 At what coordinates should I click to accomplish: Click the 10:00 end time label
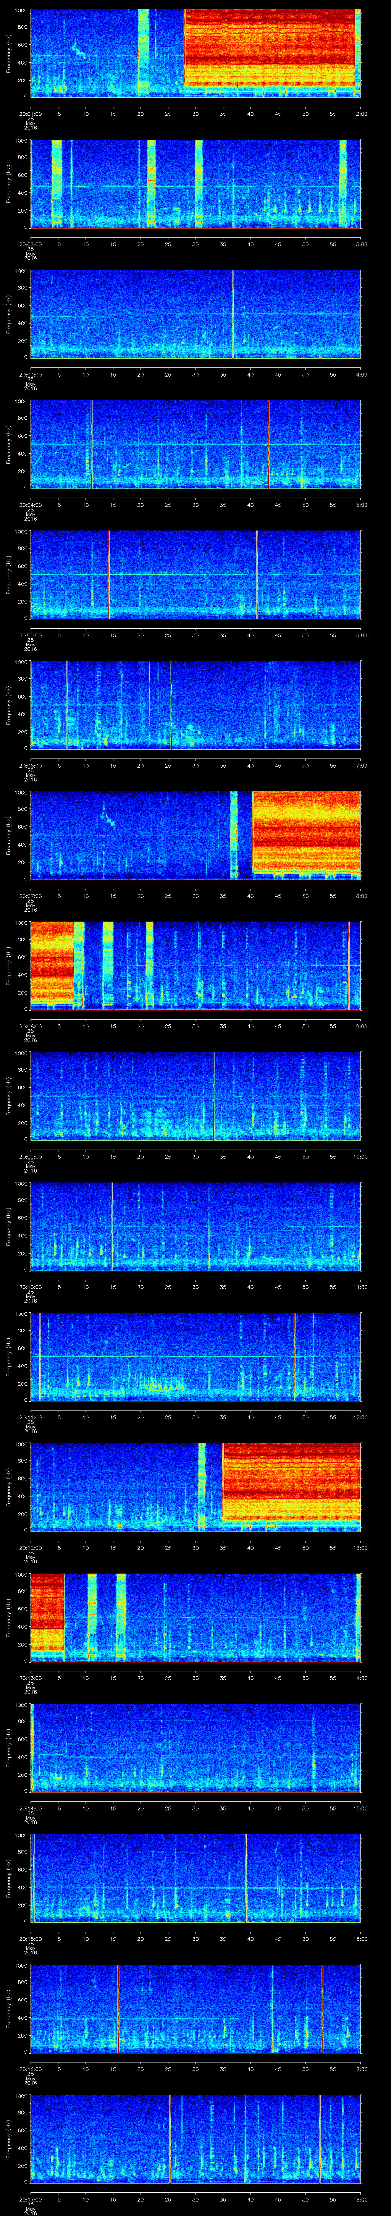[360, 1157]
